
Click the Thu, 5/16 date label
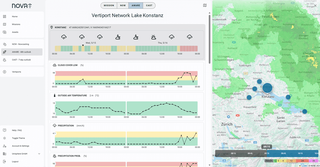[x=163, y=43]
